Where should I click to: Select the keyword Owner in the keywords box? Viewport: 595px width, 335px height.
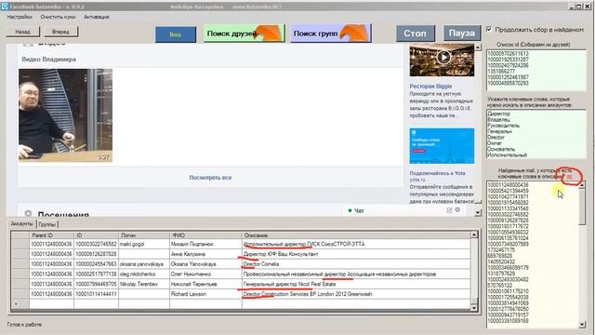tap(495, 143)
